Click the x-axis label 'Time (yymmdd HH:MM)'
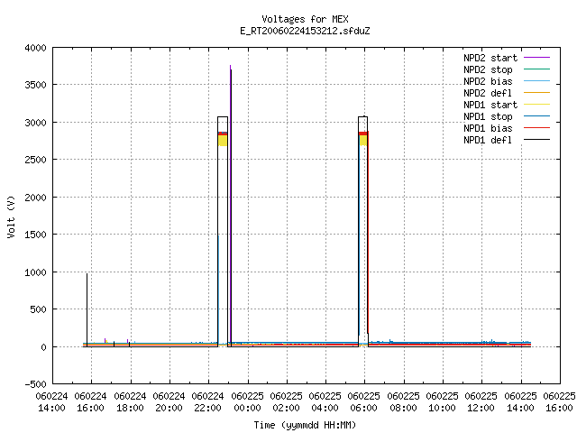This screenshot has height=433, width=577. click(305, 425)
